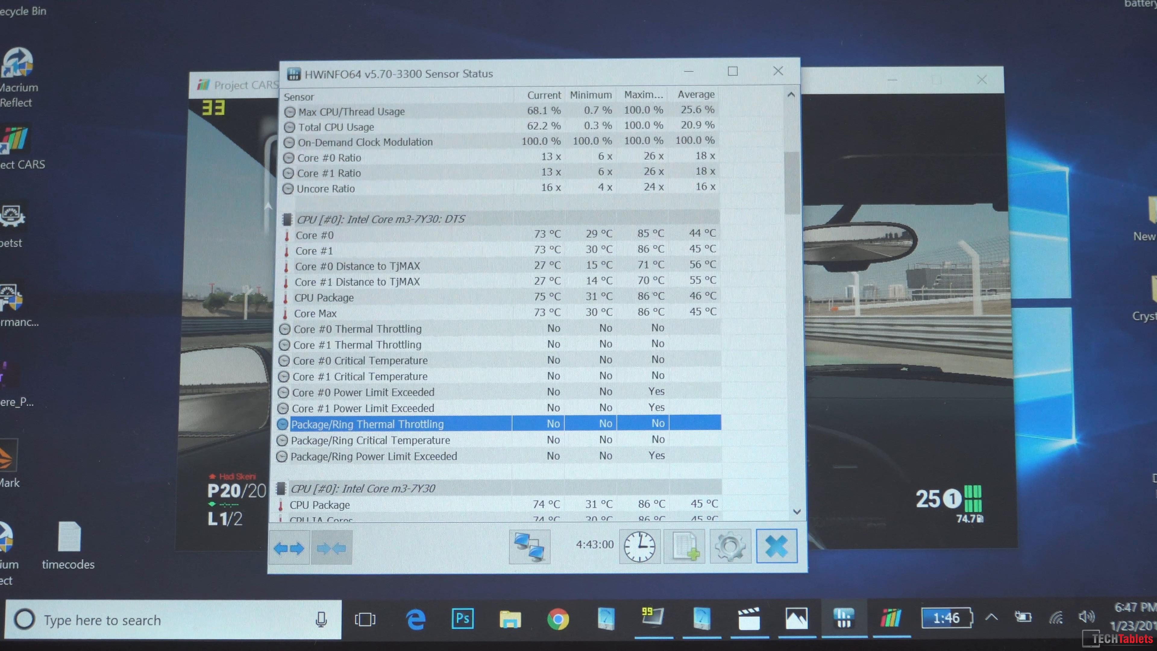Screen dimensions: 1157x651
Task: Select the Core #0 Power Limit Exceeded row
Action: (x=500, y=392)
